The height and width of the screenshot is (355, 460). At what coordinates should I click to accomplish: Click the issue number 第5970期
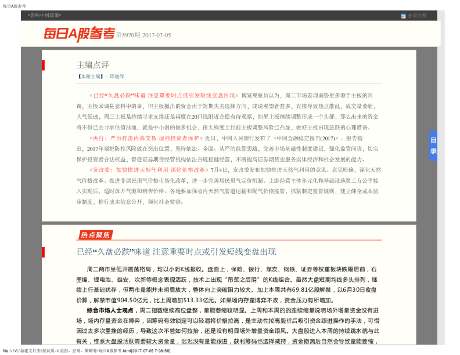[128, 35]
